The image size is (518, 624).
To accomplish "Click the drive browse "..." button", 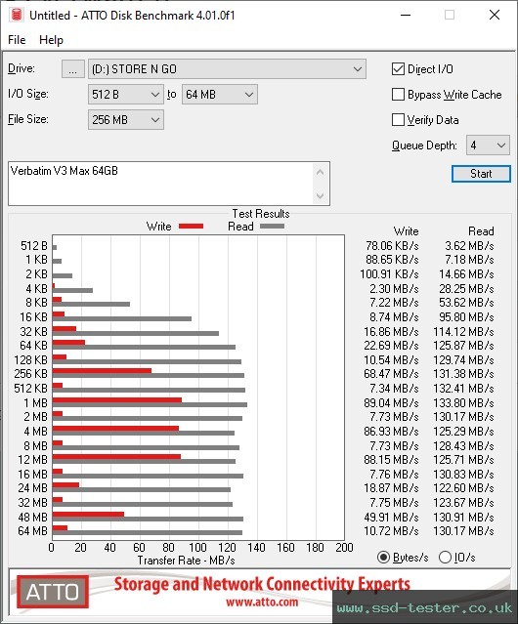I will (73, 69).
